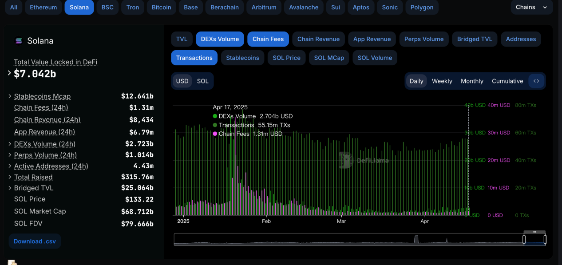Open embed options via the <> icon
The image size is (562, 265).
pos(536,81)
